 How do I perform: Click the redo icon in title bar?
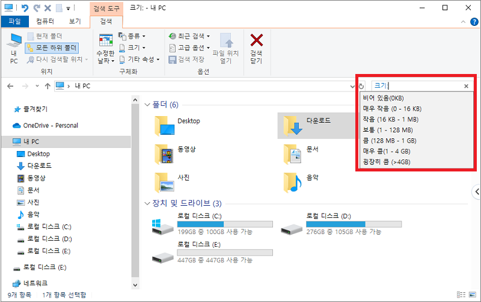(x=37, y=8)
